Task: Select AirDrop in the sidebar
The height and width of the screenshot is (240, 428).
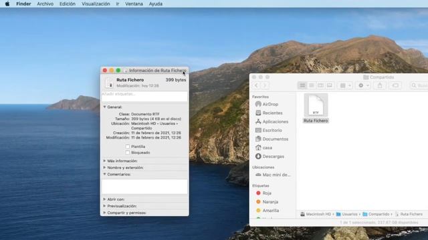Action: 271,104
